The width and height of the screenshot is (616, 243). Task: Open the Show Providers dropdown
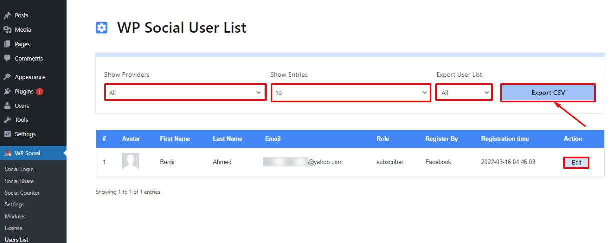pyautogui.click(x=185, y=93)
